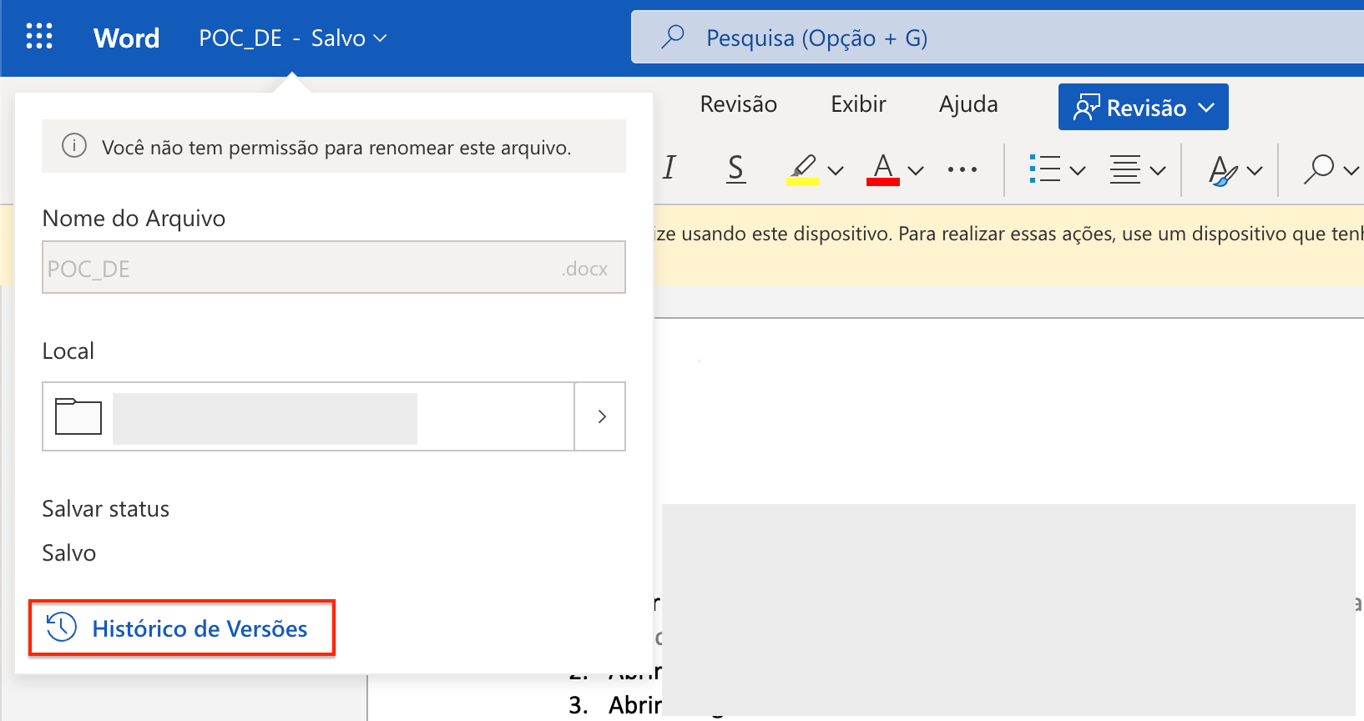Open the app launcher grid
The height and width of the screenshot is (721, 1364).
[x=39, y=37]
